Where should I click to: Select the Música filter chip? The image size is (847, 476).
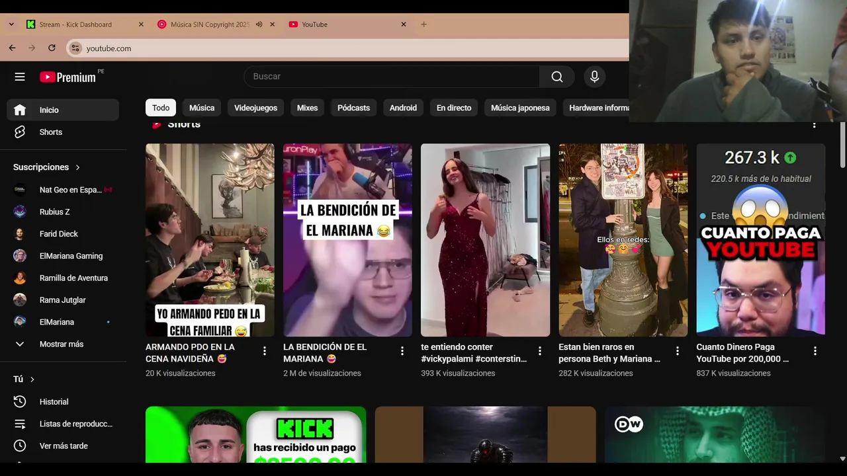pyautogui.click(x=202, y=108)
